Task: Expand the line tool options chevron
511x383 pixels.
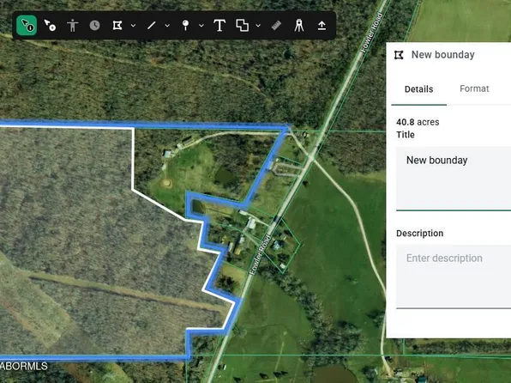Action: pyautogui.click(x=167, y=26)
